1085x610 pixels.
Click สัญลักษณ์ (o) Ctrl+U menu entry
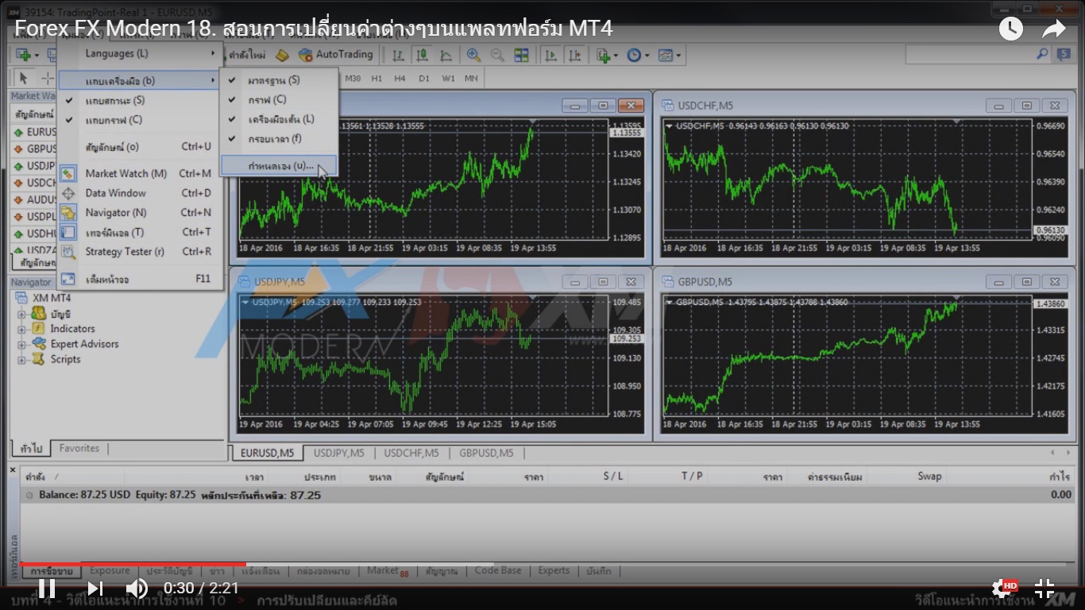click(x=140, y=146)
